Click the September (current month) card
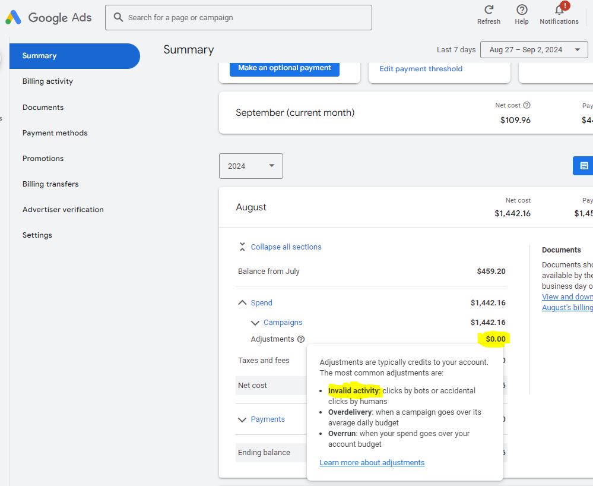593x486 pixels. (406, 112)
